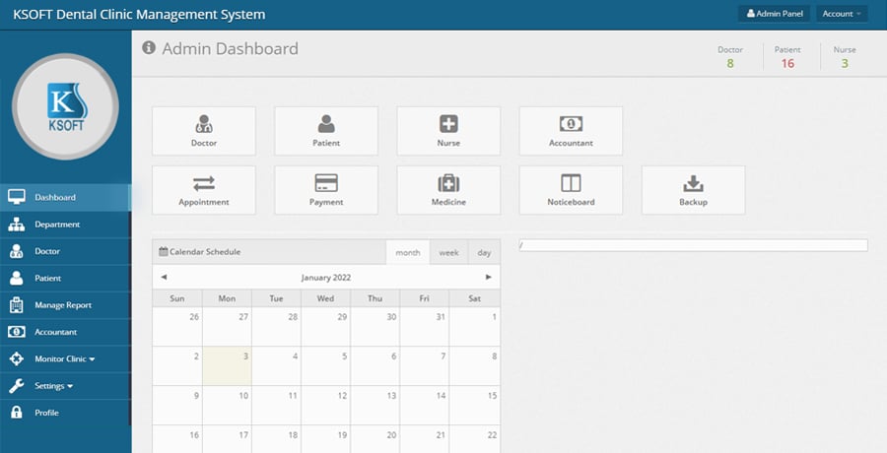This screenshot has width=887, height=453.
Task: Click the Patient tile icon
Action: click(326, 124)
